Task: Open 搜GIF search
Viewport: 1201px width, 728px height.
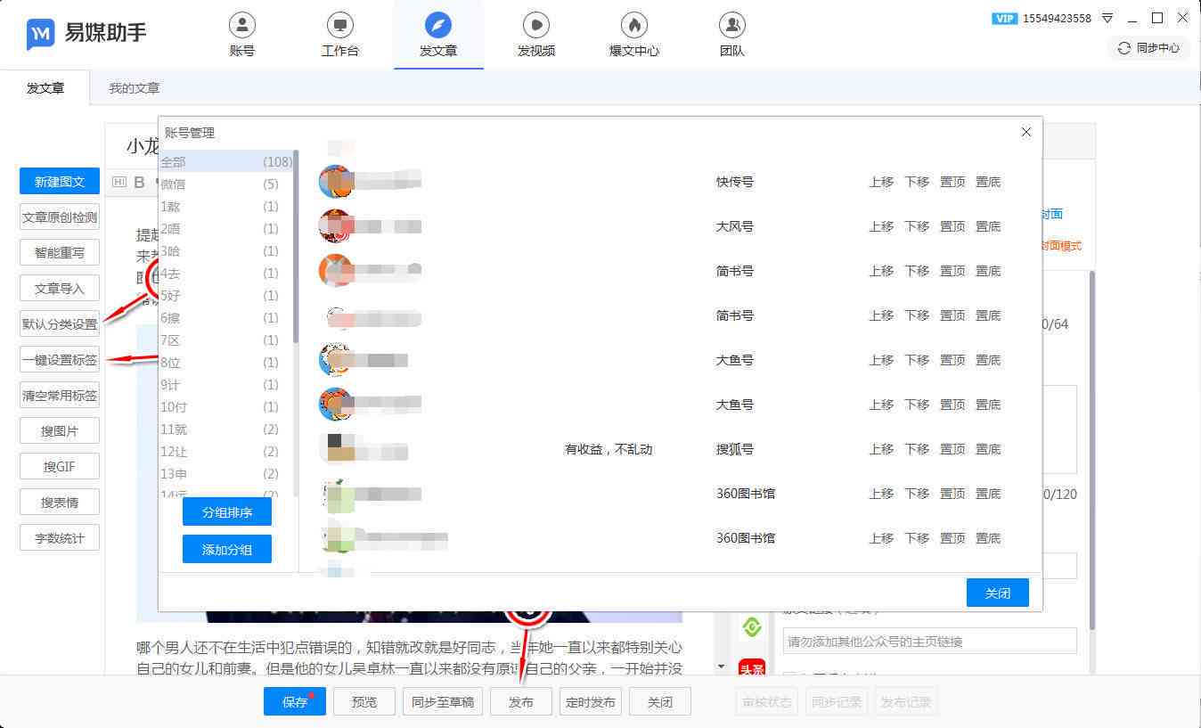Action: click(60, 466)
